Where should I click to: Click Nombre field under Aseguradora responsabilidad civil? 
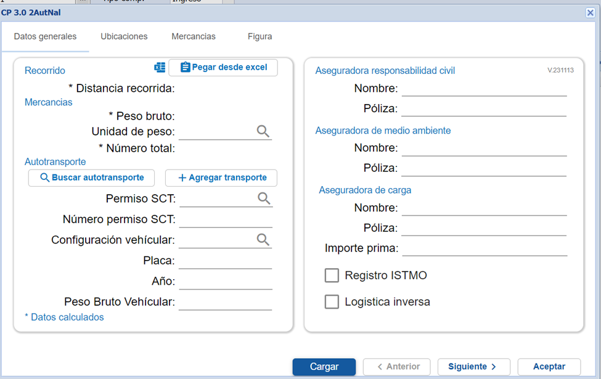pyautogui.click(x=484, y=89)
